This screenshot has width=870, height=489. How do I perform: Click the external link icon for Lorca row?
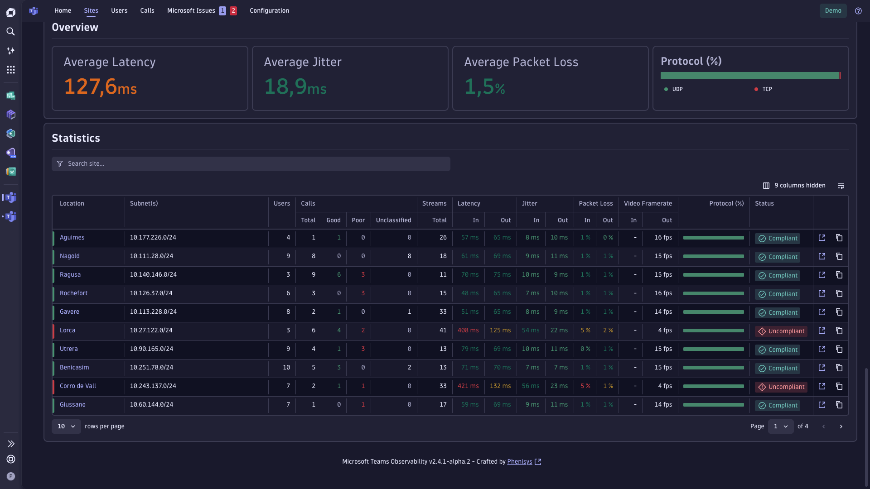pyautogui.click(x=822, y=331)
